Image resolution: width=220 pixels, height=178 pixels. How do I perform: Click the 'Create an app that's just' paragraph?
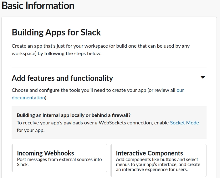pos(100,50)
